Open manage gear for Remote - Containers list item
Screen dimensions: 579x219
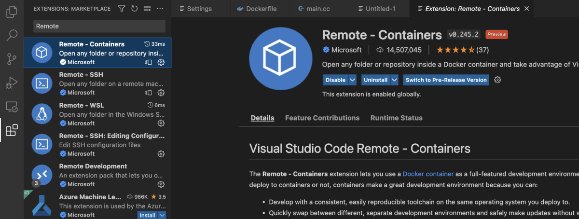point(161,62)
